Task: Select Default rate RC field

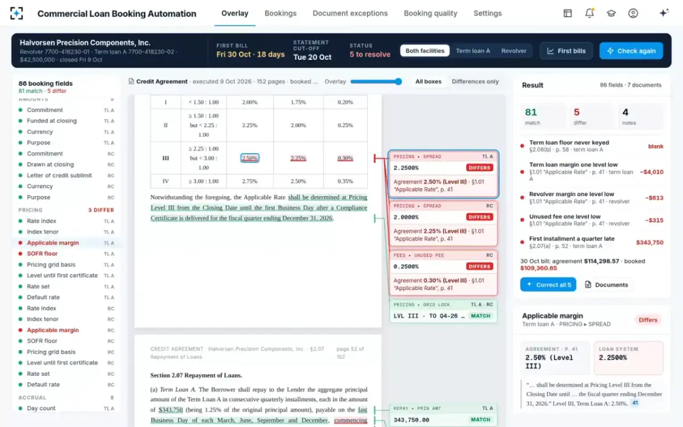Action: pyautogui.click(x=67, y=385)
